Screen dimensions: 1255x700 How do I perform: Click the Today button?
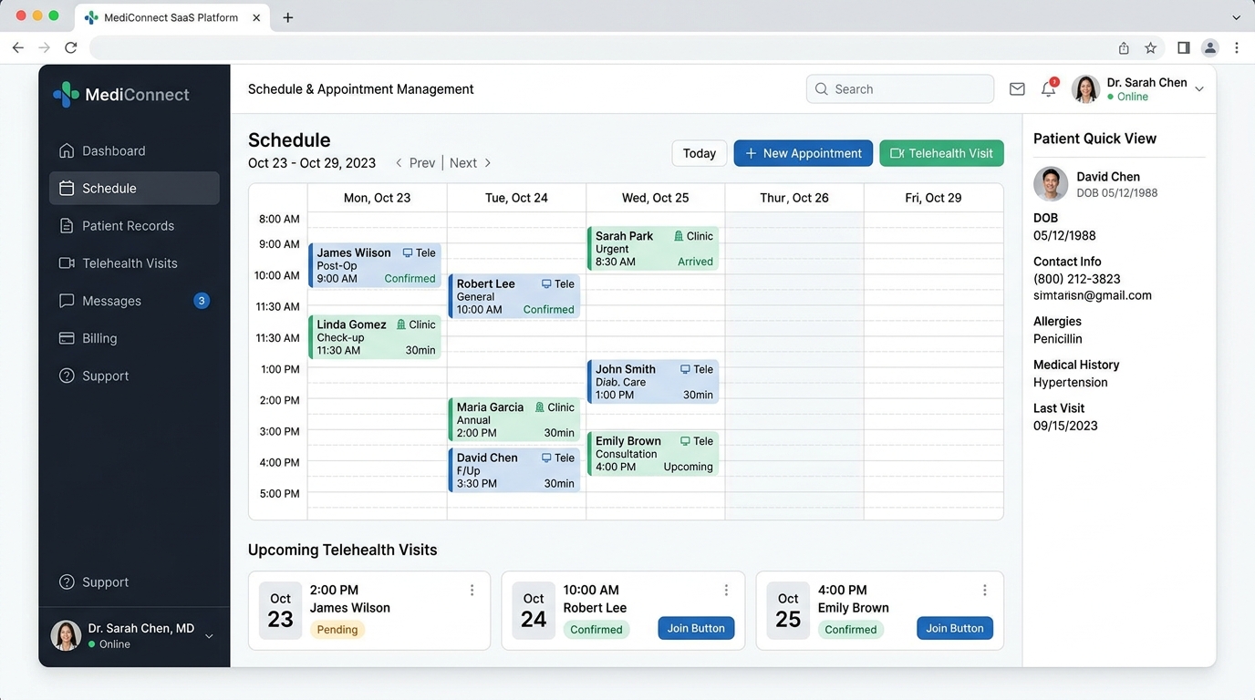point(700,153)
